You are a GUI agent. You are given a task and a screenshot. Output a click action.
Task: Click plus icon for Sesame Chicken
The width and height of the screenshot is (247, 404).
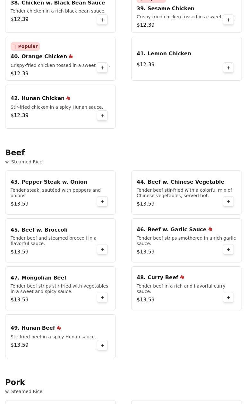click(x=228, y=20)
